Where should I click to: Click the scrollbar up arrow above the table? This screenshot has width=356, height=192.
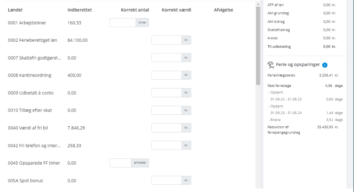[x=258, y=4]
